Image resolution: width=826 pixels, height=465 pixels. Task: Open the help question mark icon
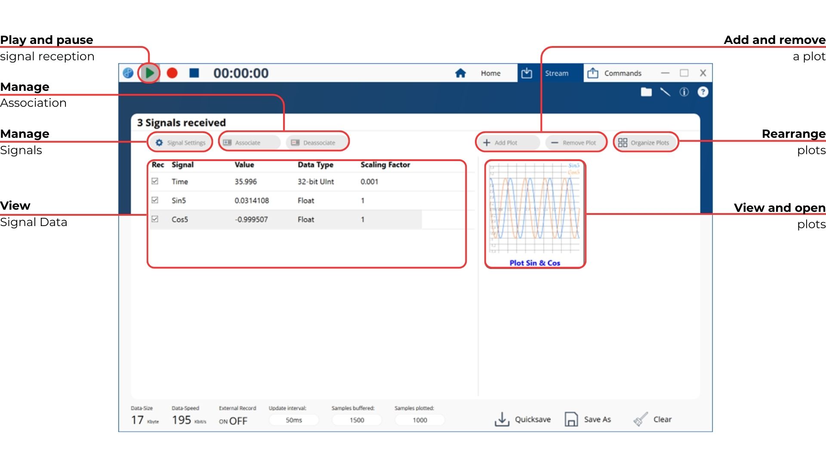(703, 92)
